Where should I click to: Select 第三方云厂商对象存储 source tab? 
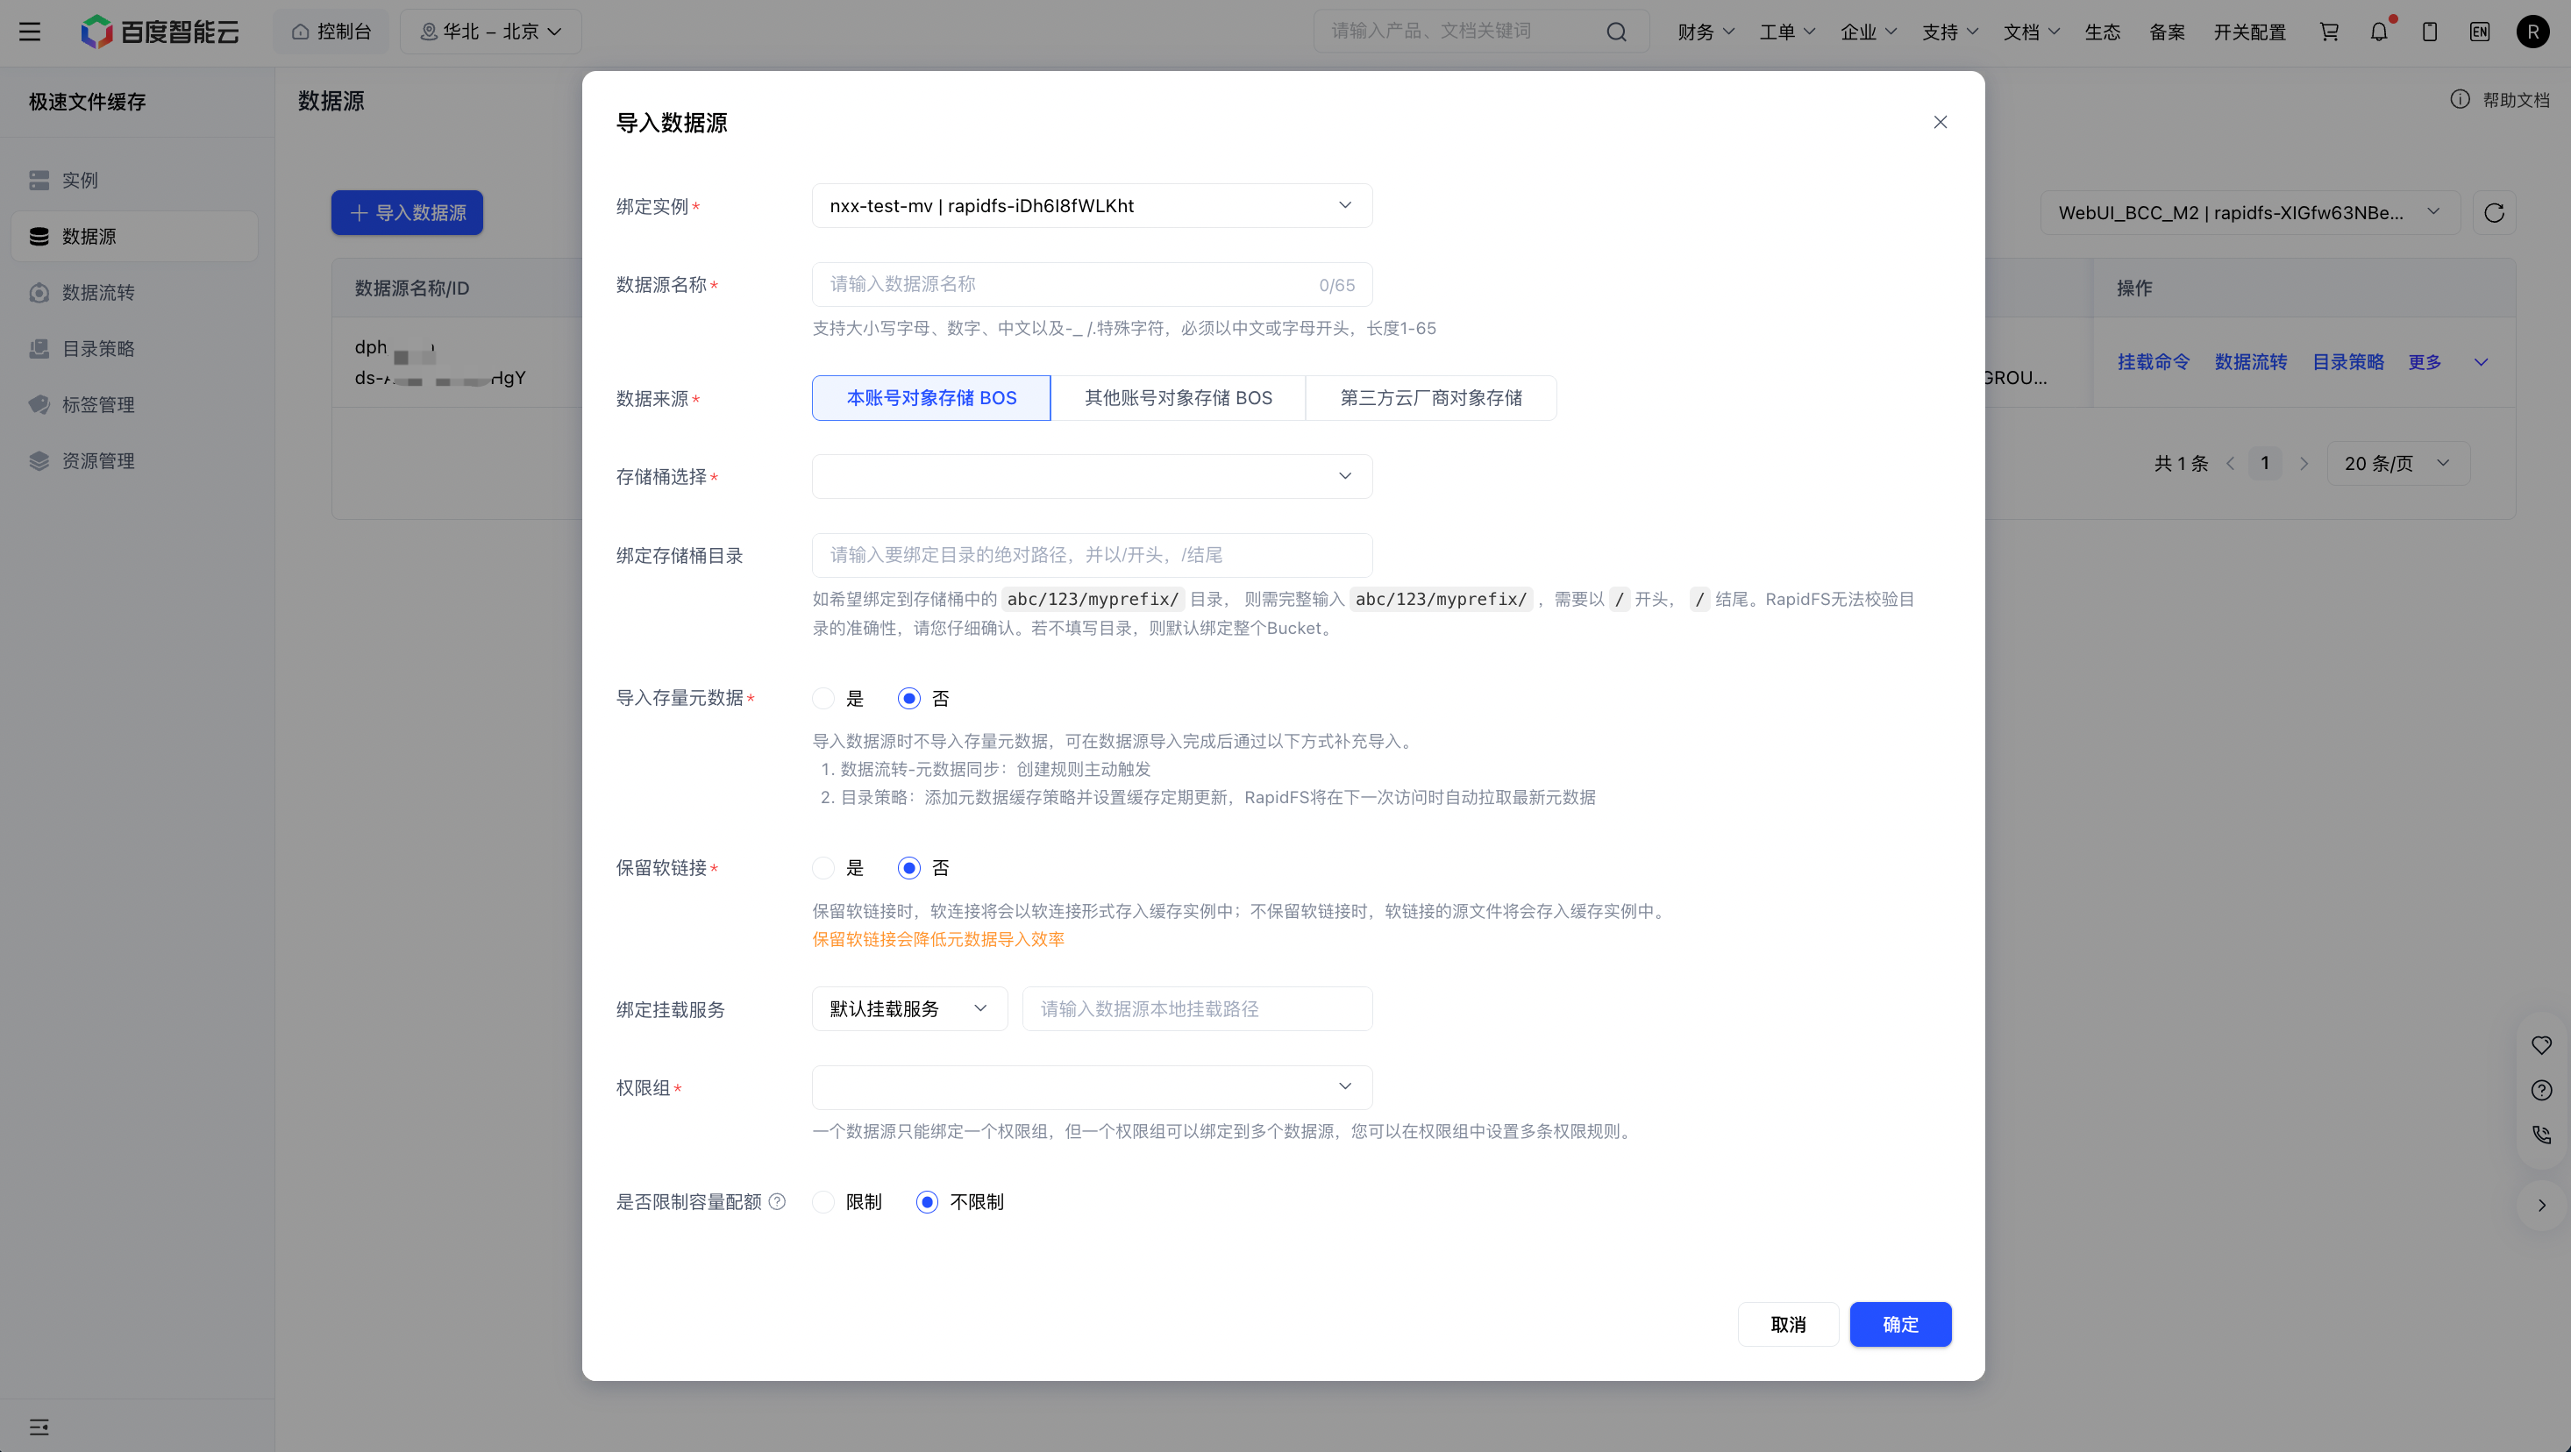[1430, 398]
